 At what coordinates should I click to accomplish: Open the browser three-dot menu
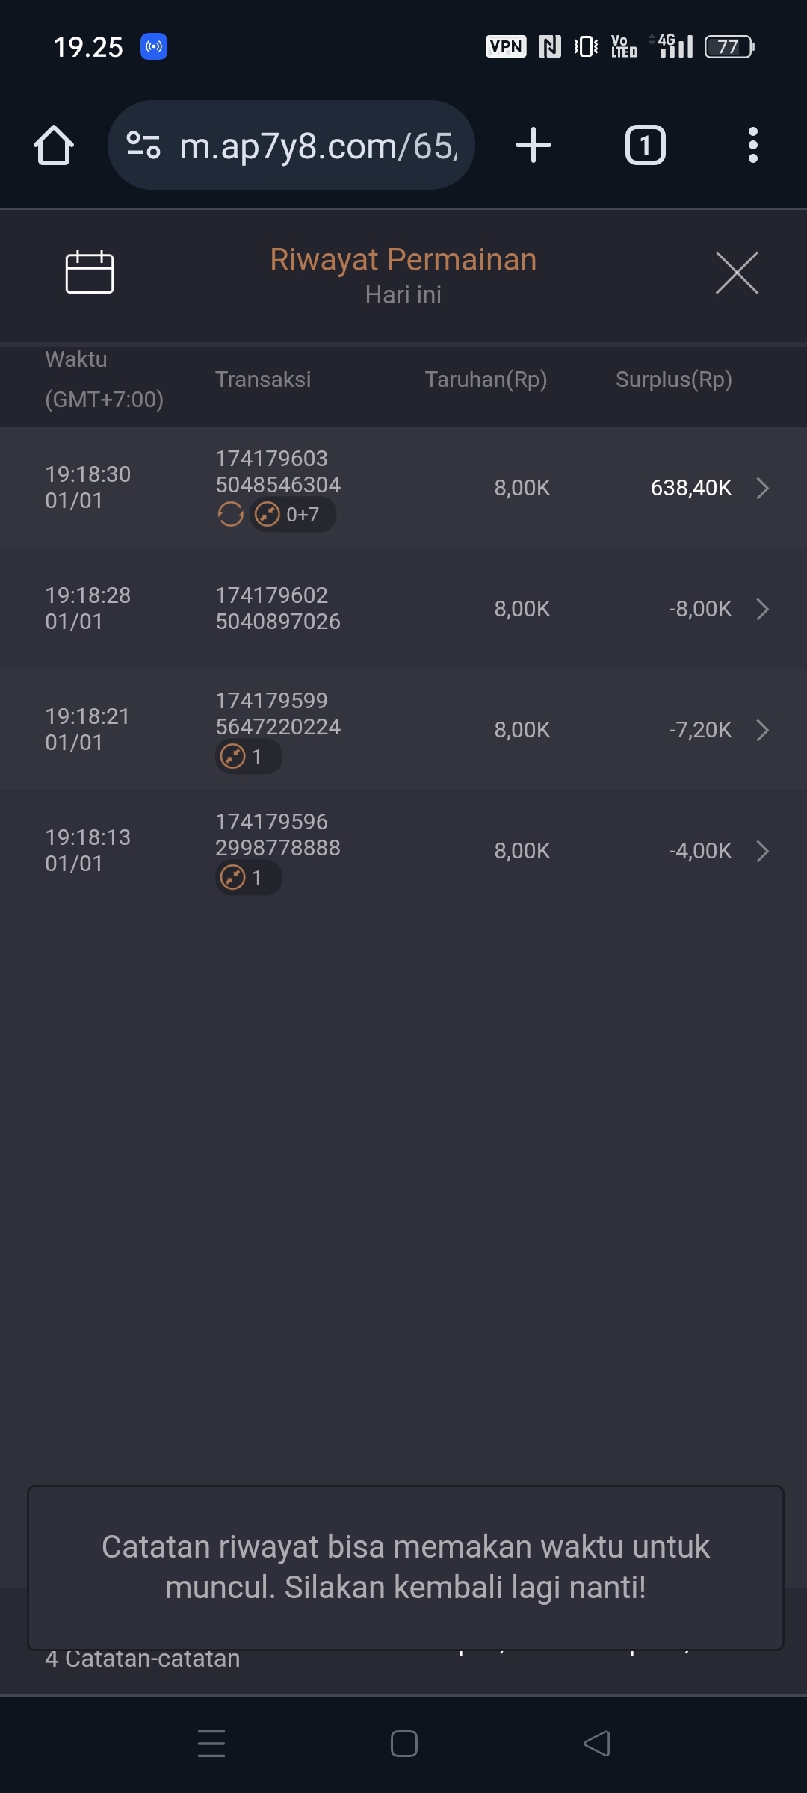(752, 145)
